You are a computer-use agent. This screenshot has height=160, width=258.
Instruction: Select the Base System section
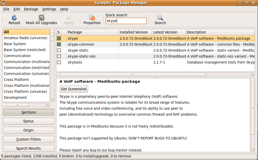[26, 44]
